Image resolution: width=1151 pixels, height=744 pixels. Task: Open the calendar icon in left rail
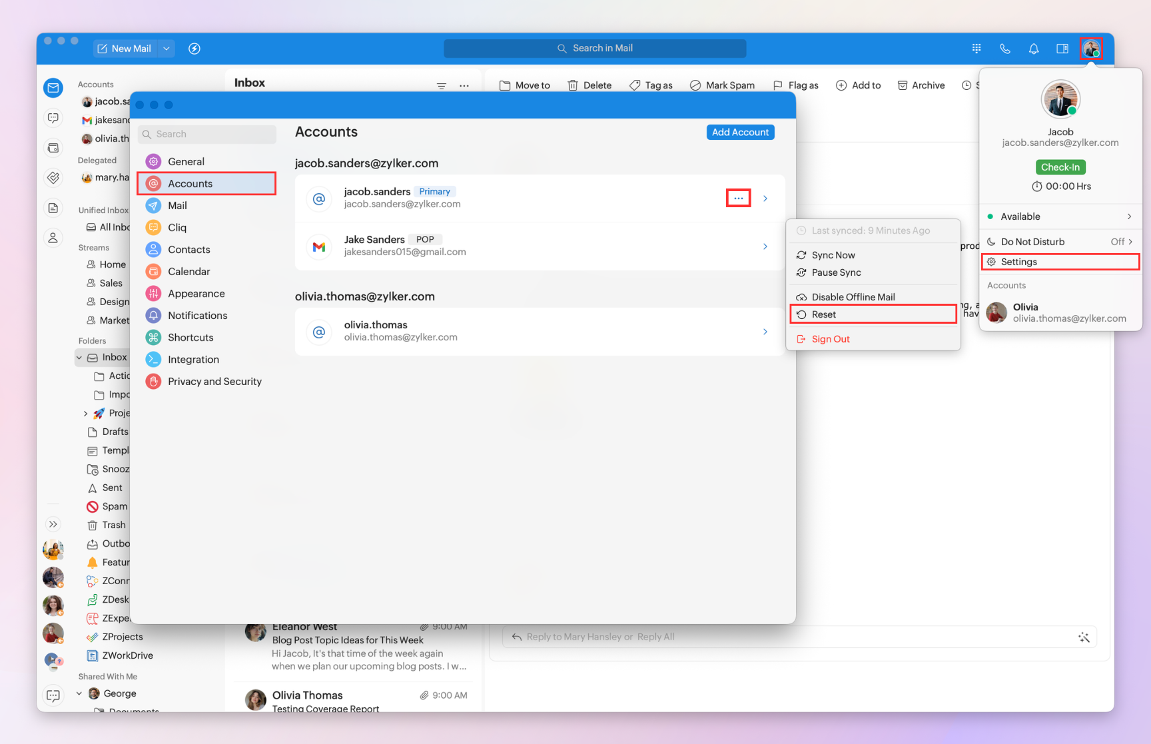coord(53,148)
